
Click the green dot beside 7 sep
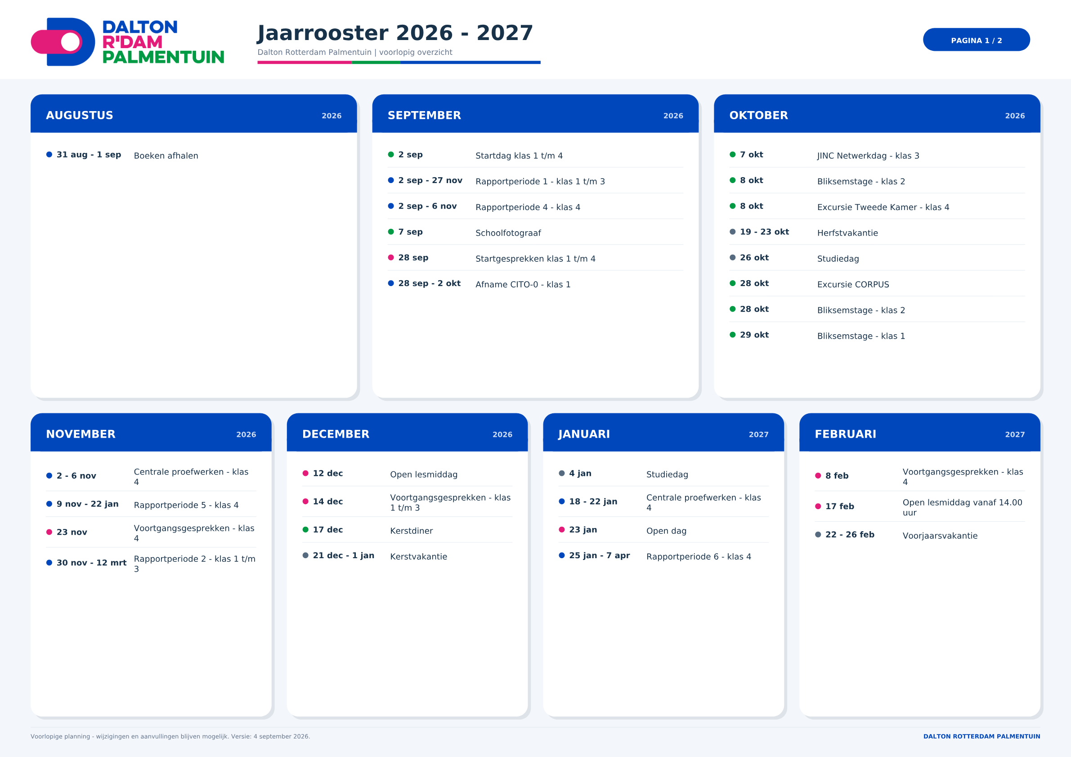pyautogui.click(x=391, y=232)
